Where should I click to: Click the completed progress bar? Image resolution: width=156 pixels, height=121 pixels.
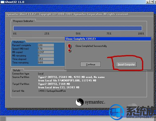[78, 28]
